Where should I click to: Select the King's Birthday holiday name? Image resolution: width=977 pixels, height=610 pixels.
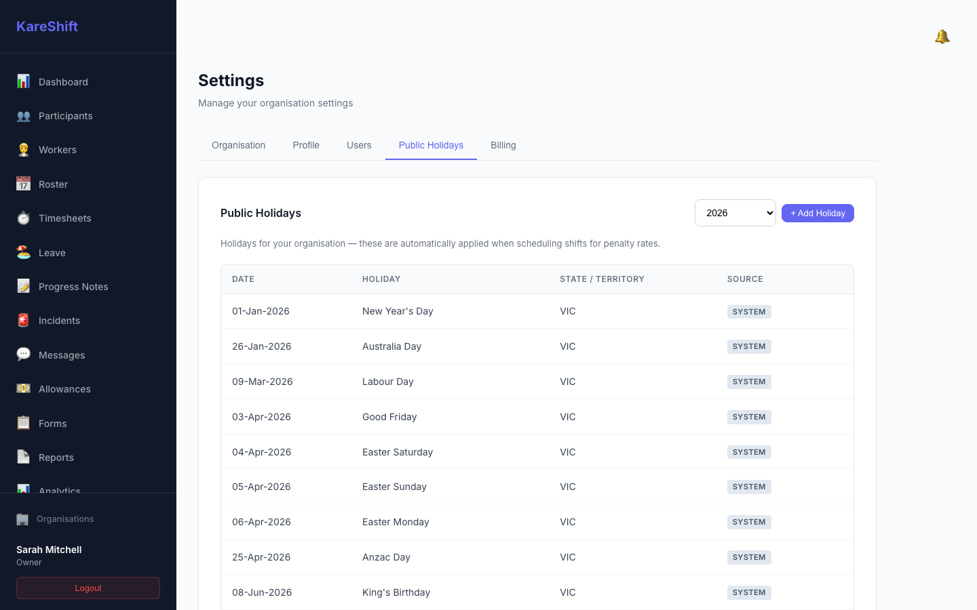tap(396, 592)
